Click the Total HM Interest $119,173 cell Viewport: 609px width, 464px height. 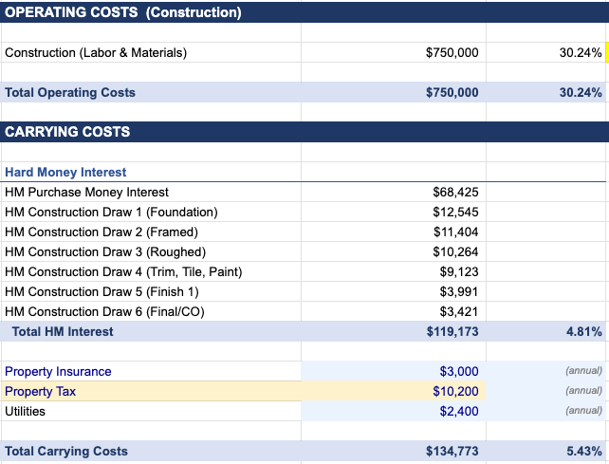[x=394, y=331]
